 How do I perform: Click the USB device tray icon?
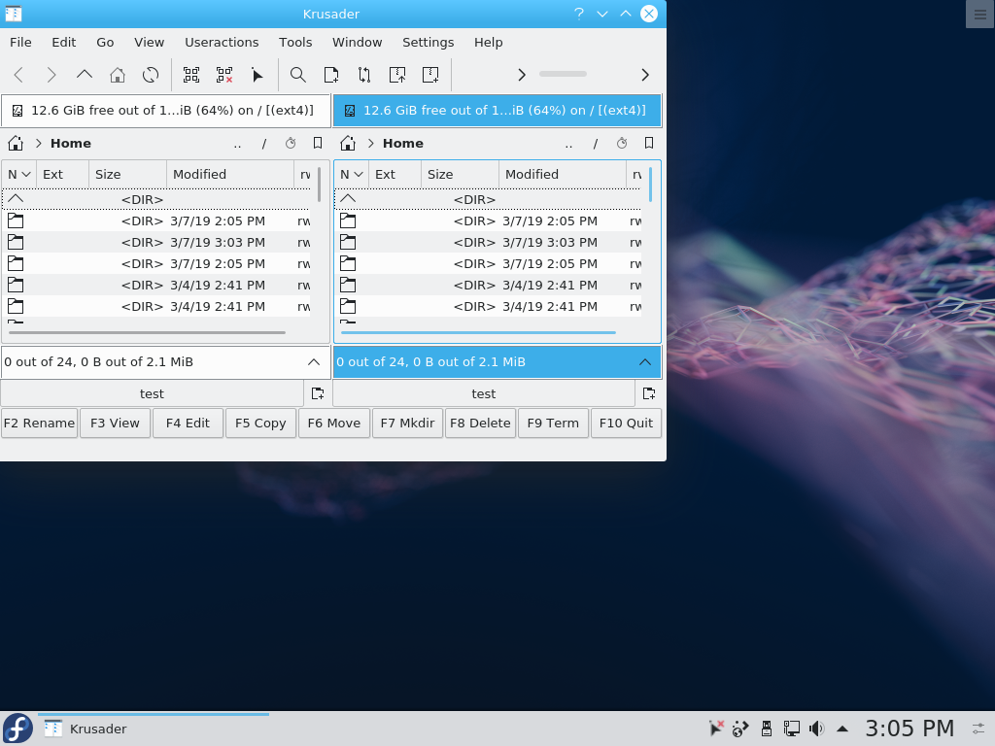(767, 729)
